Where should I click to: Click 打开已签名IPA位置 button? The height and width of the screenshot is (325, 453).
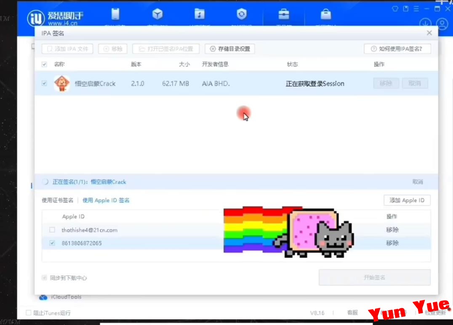click(x=166, y=49)
